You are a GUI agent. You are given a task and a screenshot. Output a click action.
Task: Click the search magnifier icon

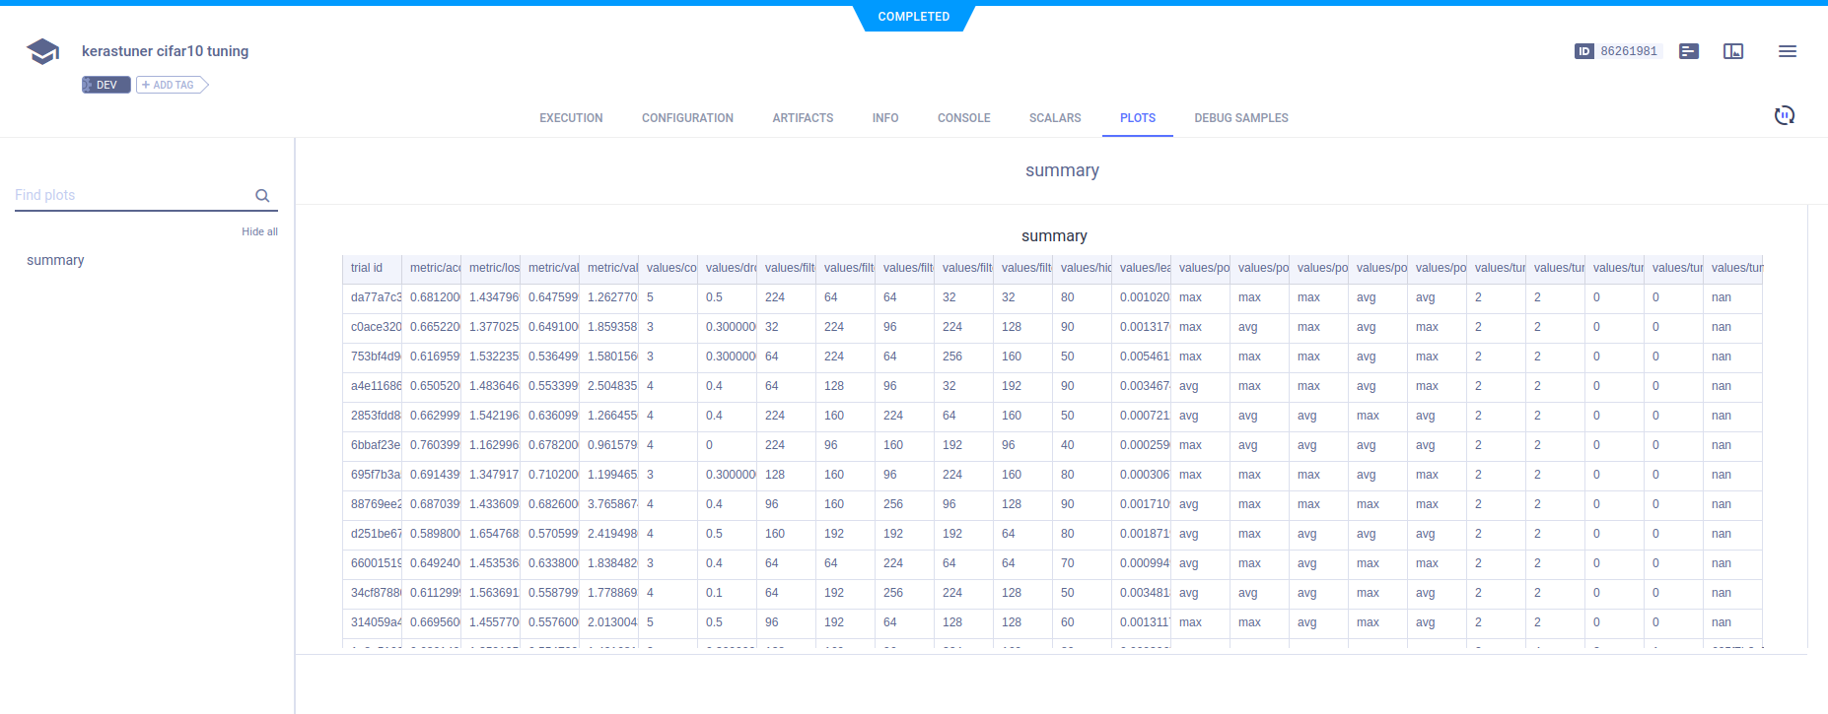tap(262, 196)
